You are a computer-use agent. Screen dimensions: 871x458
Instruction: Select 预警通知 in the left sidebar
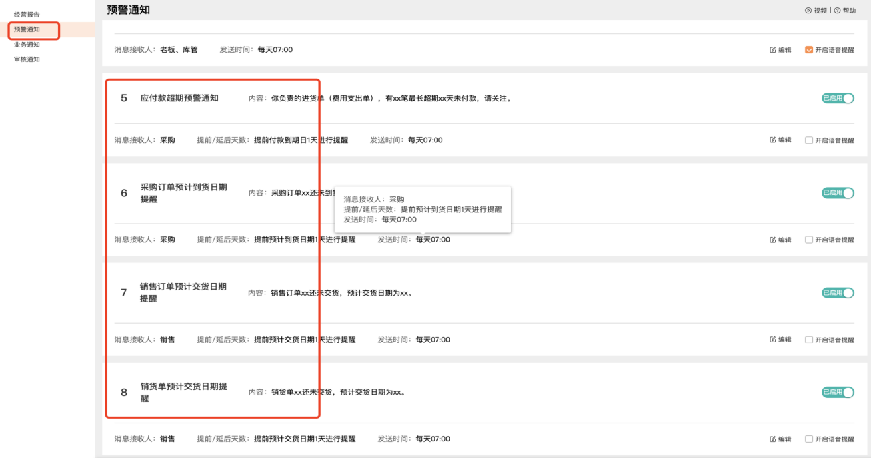coord(27,29)
